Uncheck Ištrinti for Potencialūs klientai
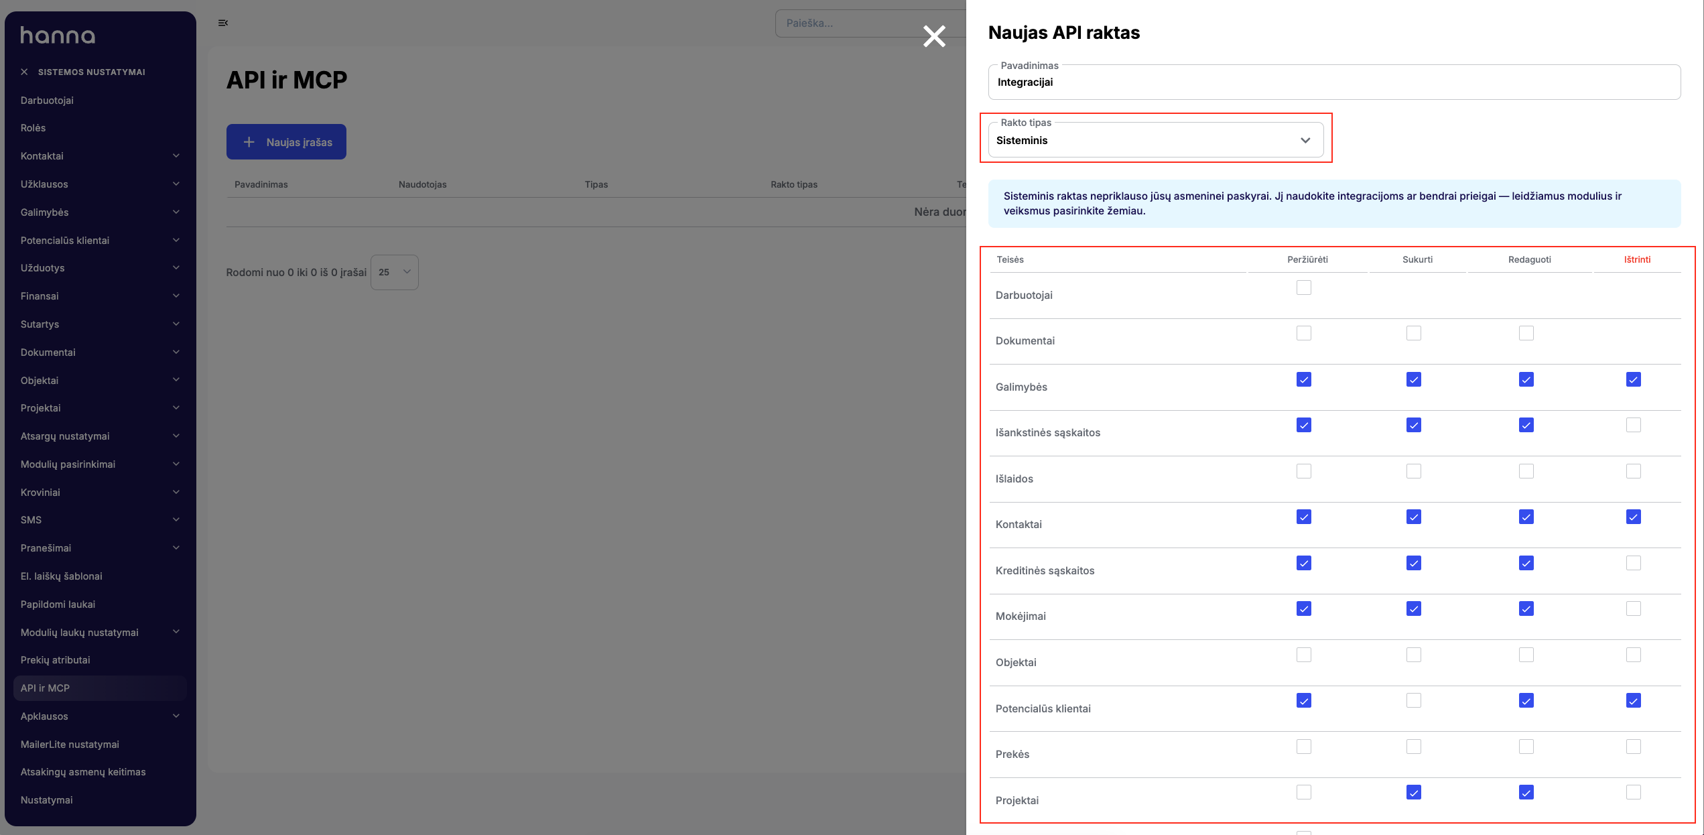The width and height of the screenshot is (1704, 835). tap(1634, 700)
